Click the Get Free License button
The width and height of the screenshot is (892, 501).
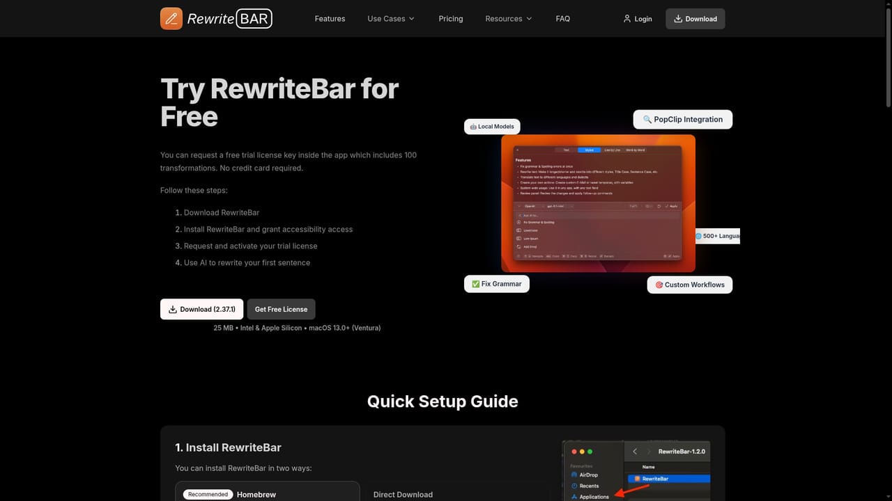coord(281,309)
